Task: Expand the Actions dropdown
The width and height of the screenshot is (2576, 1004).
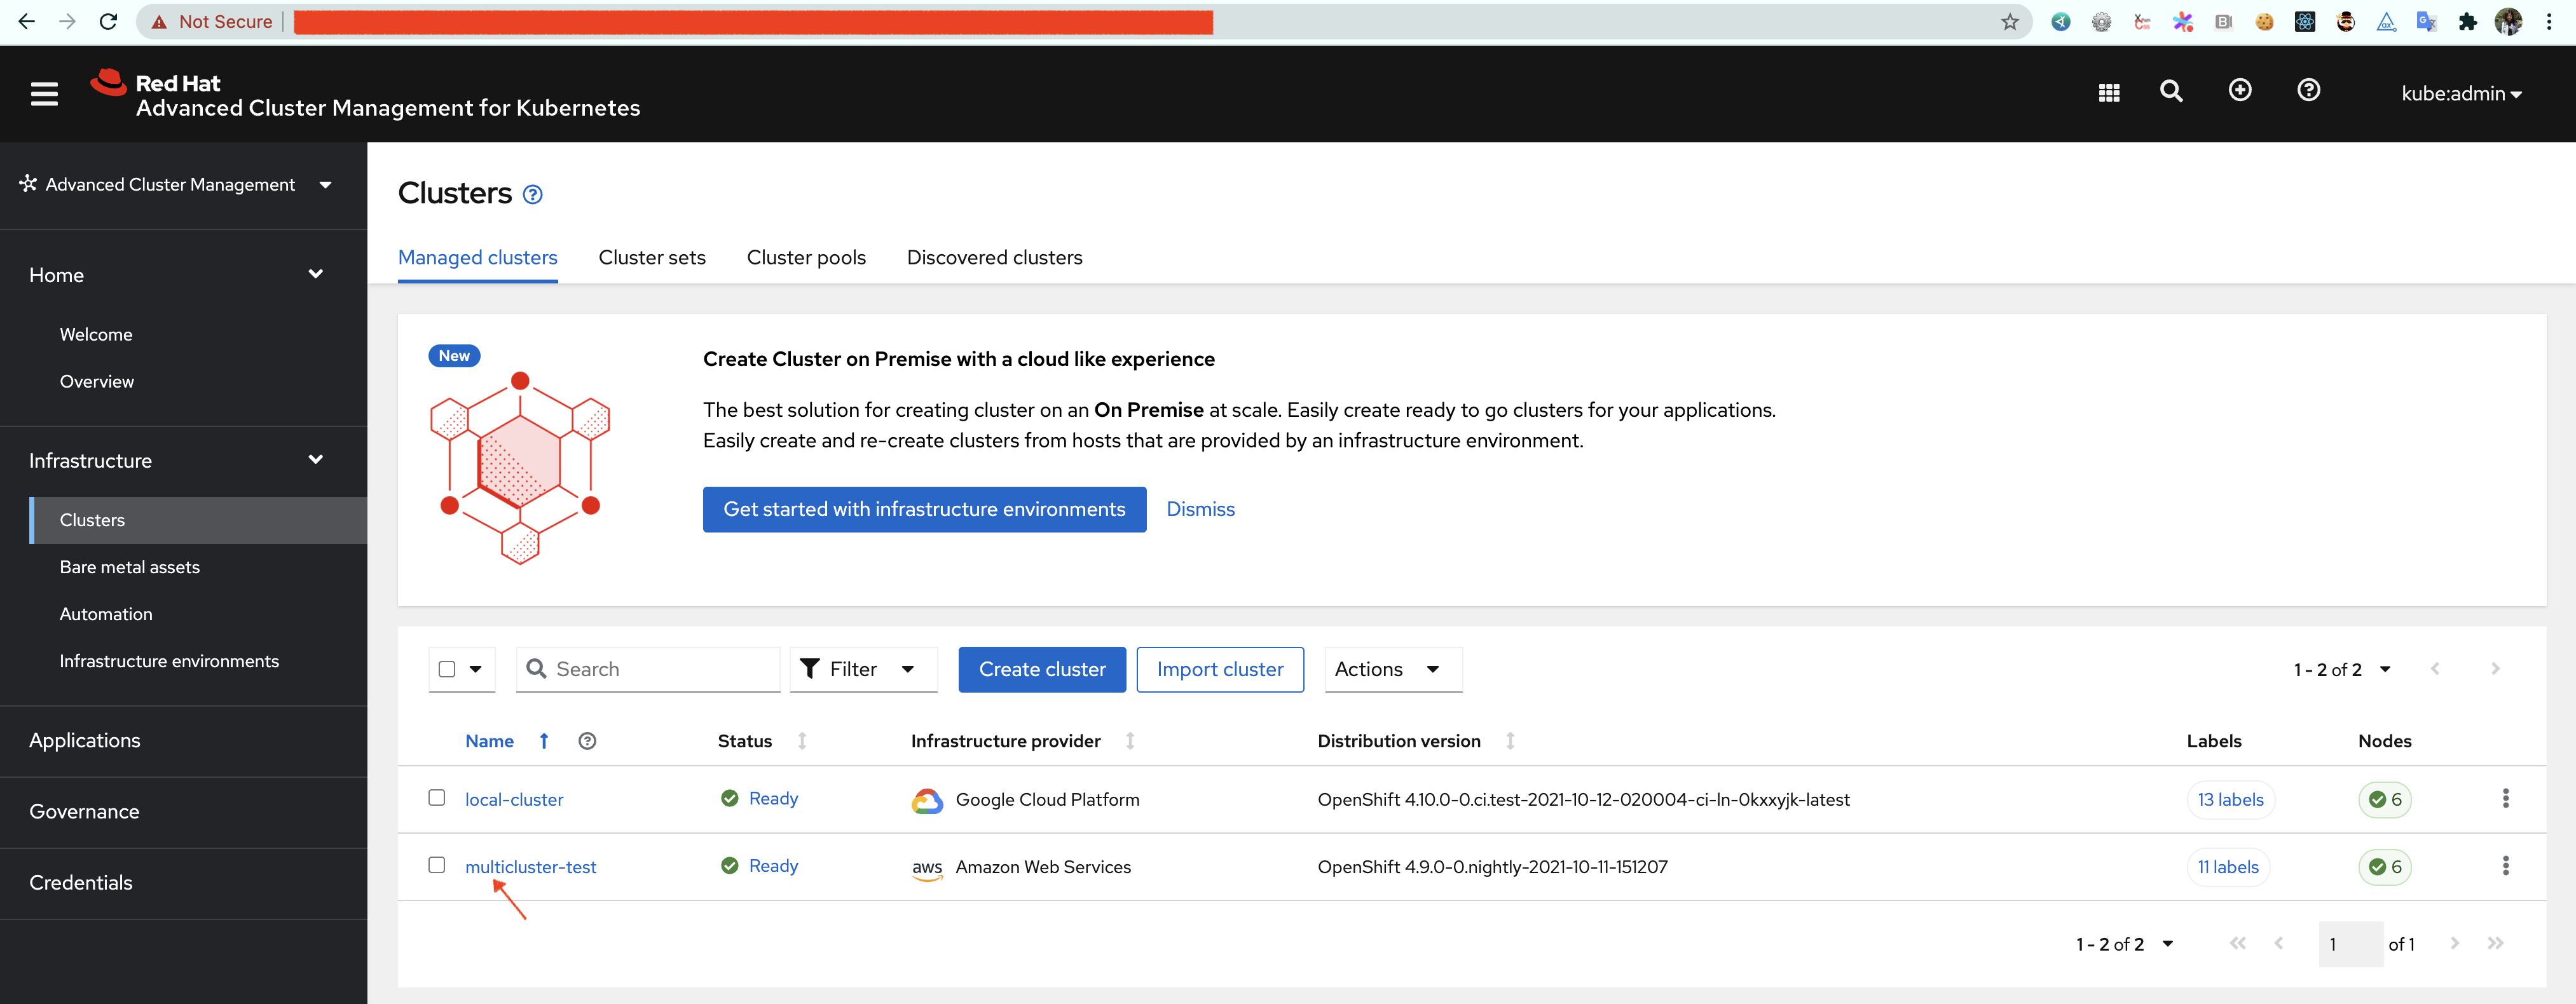Action: 1393,669
